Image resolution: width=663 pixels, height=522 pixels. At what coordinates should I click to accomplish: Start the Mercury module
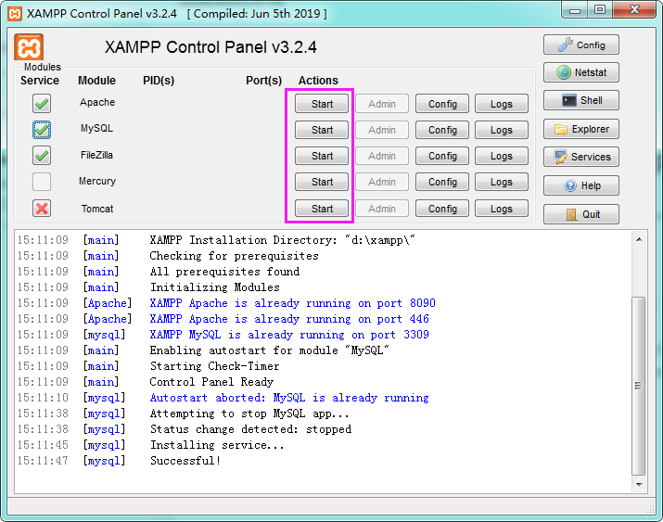[322, 182]
